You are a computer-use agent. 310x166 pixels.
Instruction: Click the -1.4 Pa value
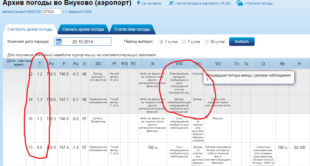pos(75,148)
